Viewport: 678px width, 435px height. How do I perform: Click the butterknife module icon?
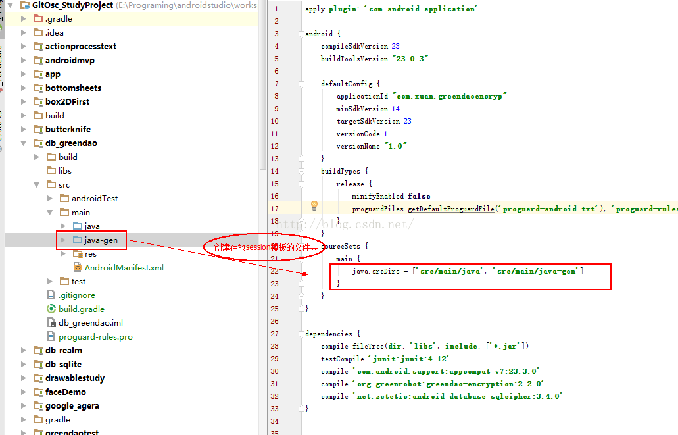(38, 130)
